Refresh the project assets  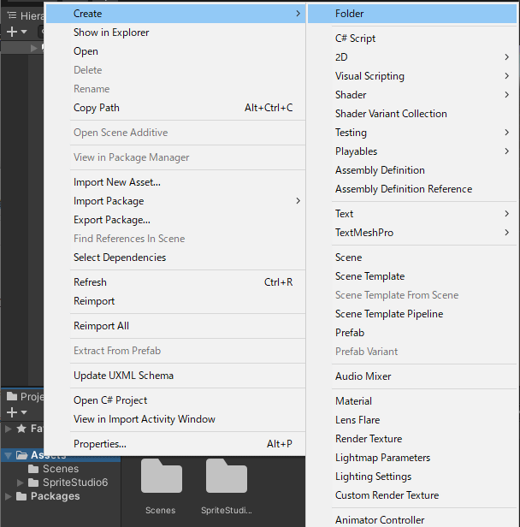tap(175, 282)
